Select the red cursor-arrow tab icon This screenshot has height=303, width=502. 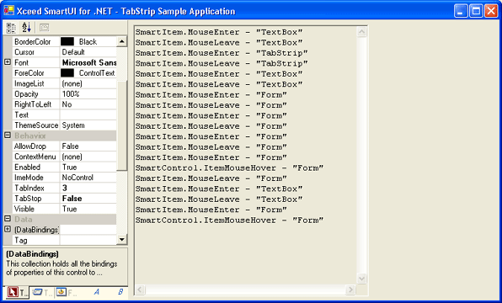click(x=13, y=292)
